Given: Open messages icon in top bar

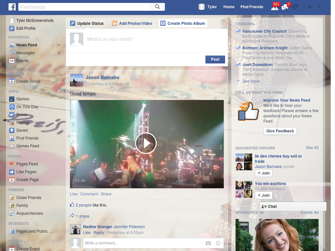Looking at the screenshot, I should point(285,7).
